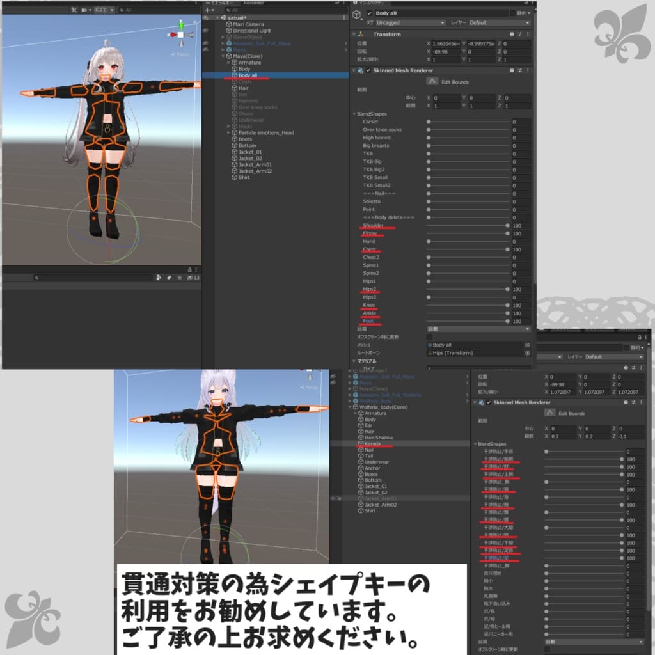
Task: Open lower Skinned Mesh Renderer kebab menu
Action: tap(642, 402)
